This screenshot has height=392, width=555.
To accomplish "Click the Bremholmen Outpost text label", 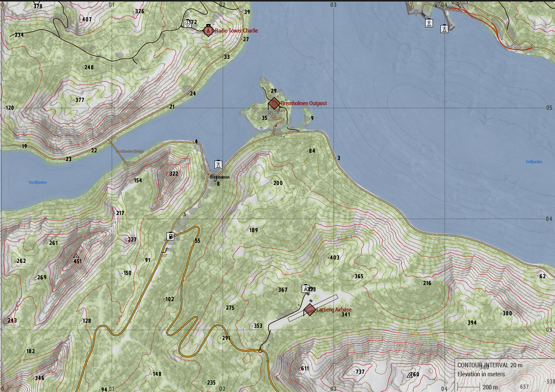I will [x=304, y=103].
